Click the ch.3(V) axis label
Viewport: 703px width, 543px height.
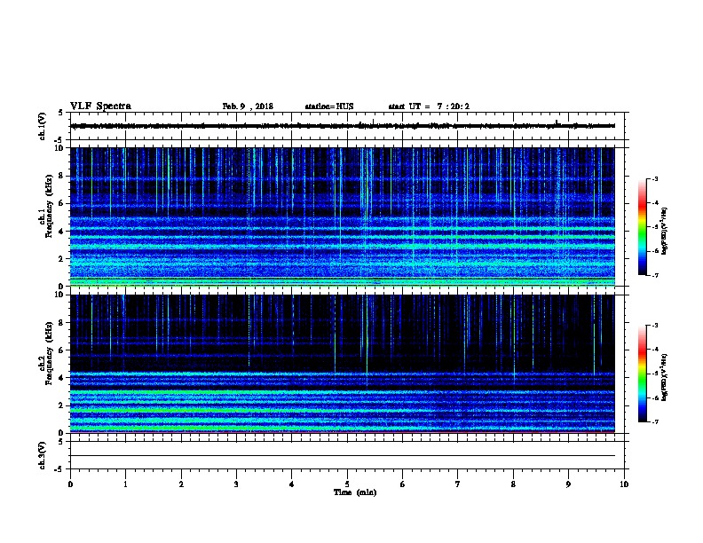(x=42, y=455)
